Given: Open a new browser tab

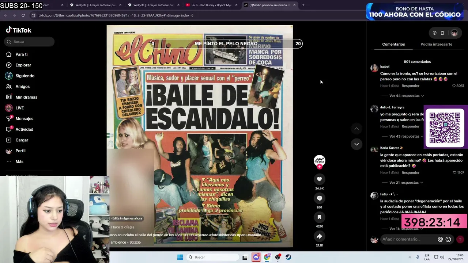Looking at the screenshot, I should (303, 5).
